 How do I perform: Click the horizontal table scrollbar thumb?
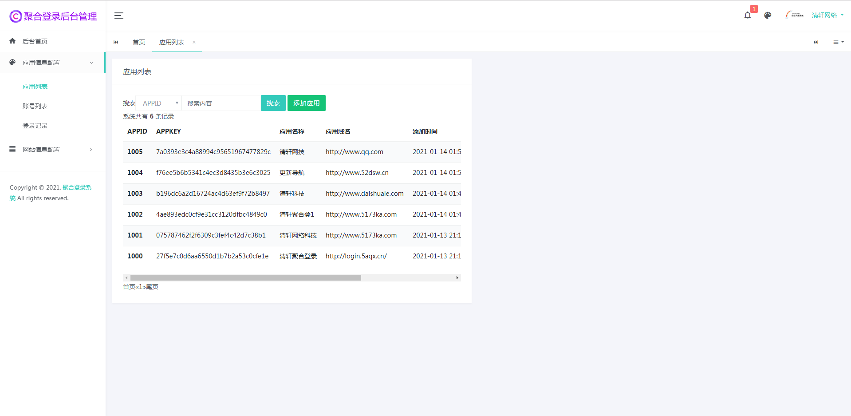point(245,277)
